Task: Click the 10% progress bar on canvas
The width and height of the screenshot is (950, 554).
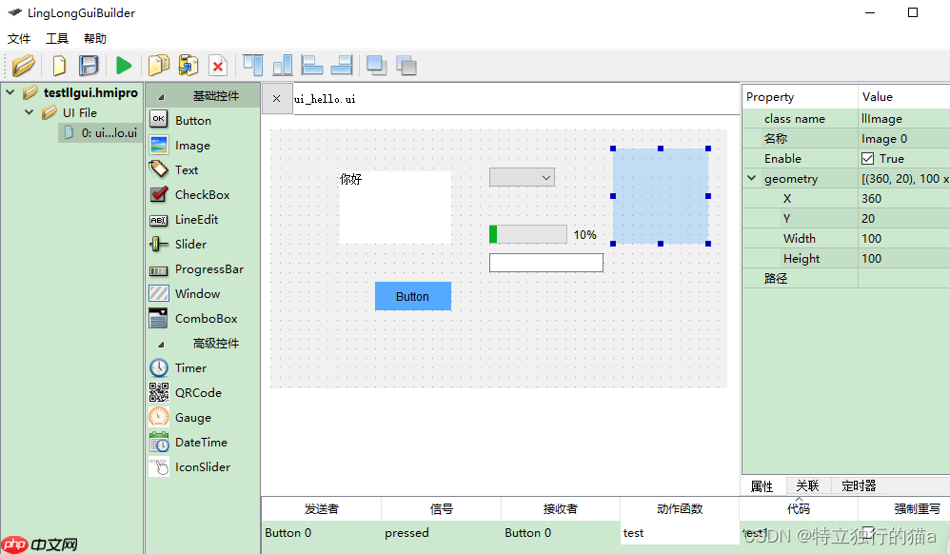Action: 529,233
